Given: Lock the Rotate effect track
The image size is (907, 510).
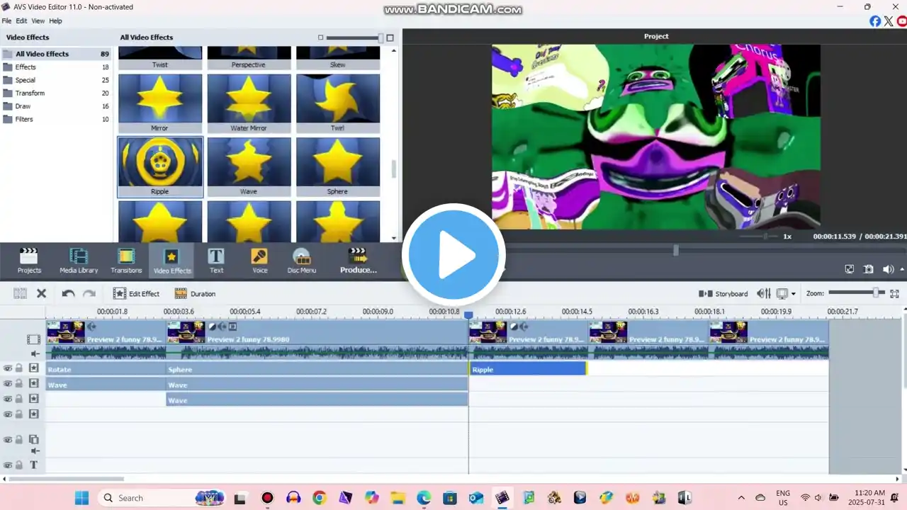Looking at the screenshot, I should 19,368.
